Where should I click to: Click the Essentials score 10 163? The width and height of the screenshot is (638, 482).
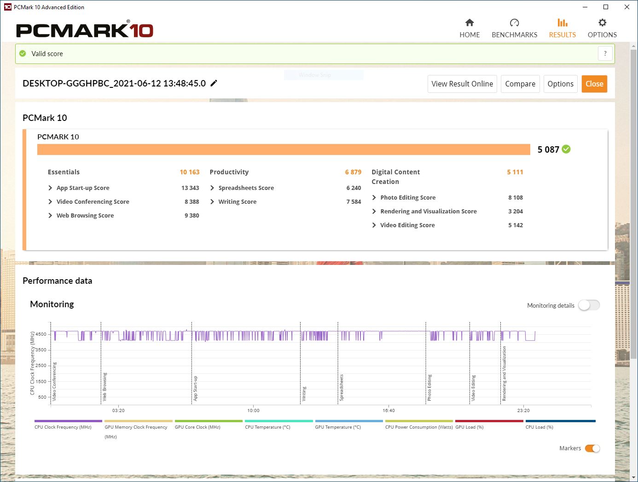coord(190,172)
